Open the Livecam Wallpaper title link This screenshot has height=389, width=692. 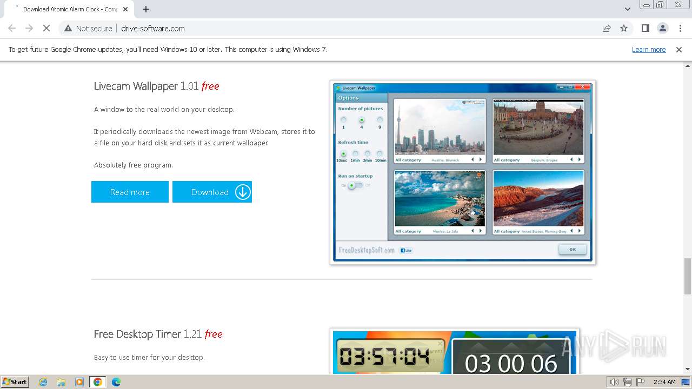pyautogui.click(x=156, y=86)
